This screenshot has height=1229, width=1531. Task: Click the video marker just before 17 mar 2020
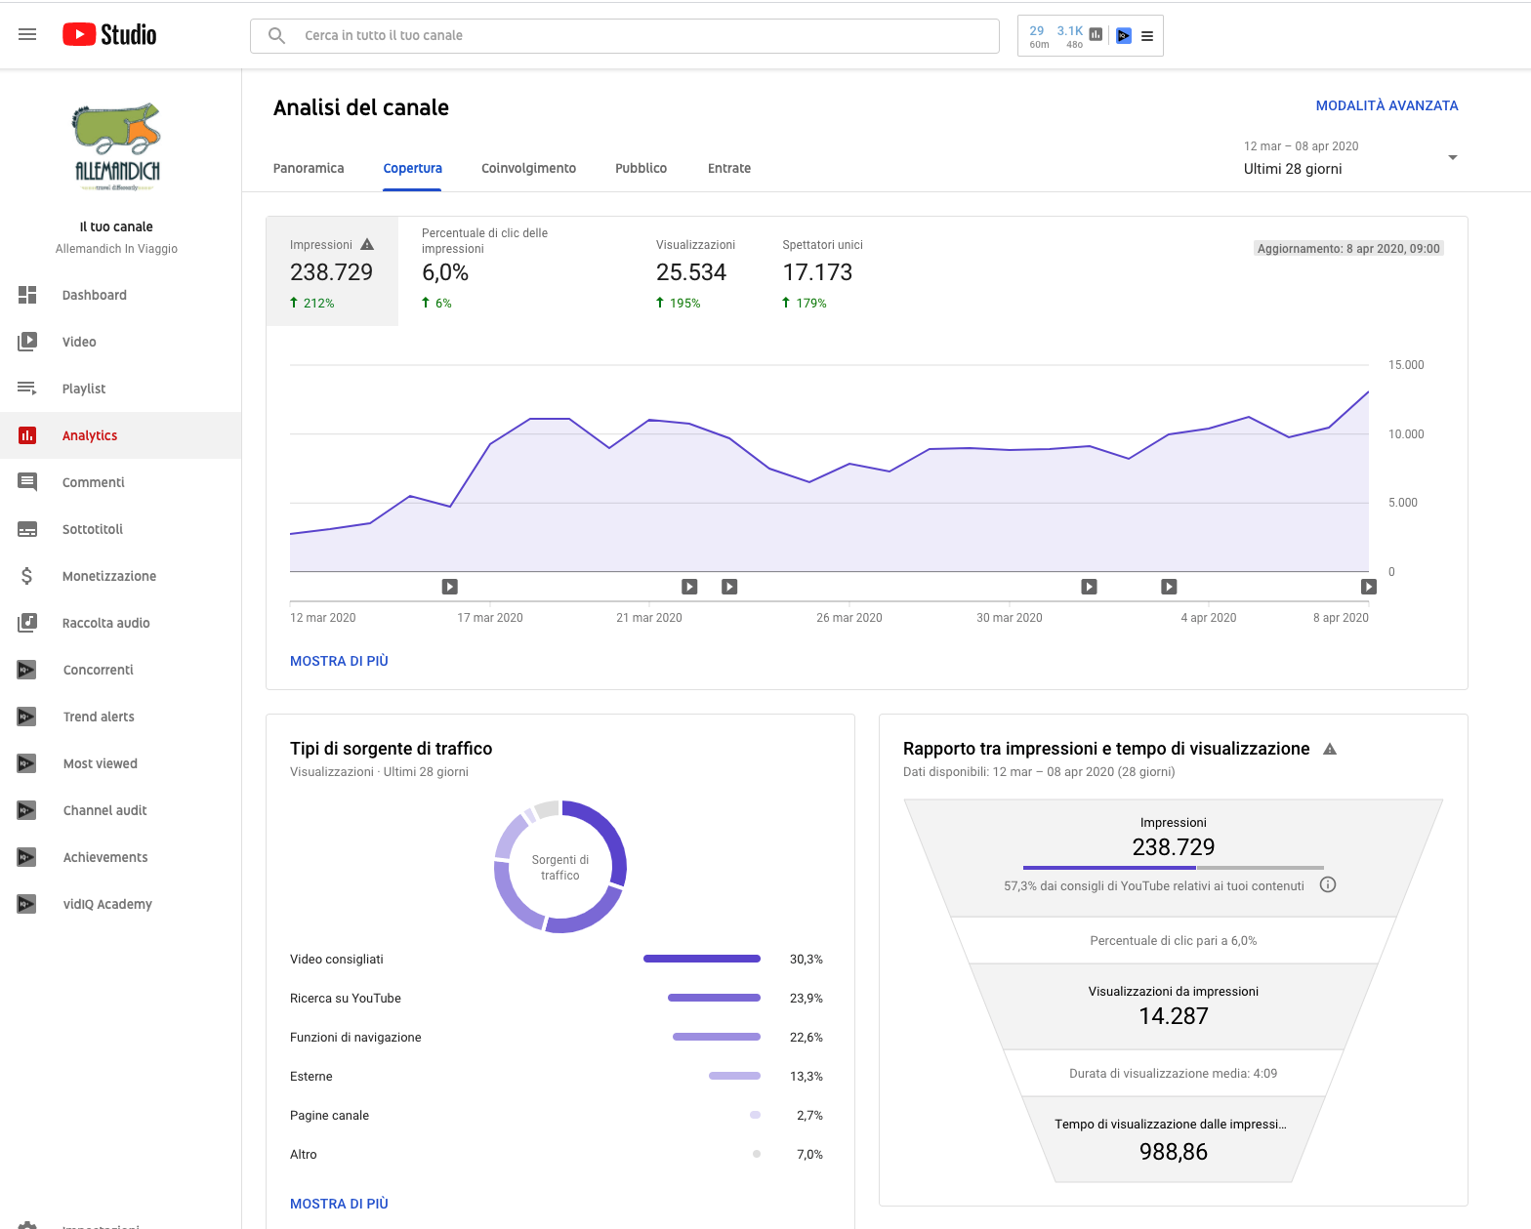click(x=449, y=587)
